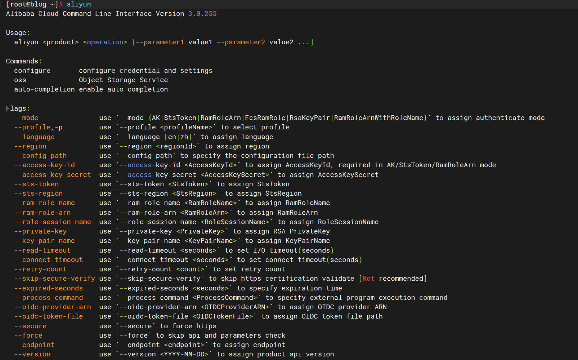Click 'to force https' description
This screenshot has height=360, width=578.
pyautogui.click(x=188, y=326)
